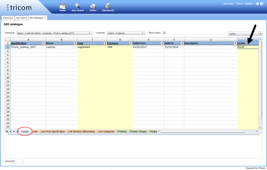Click vertical scrollbar up arrow

[x=260, y=39]
